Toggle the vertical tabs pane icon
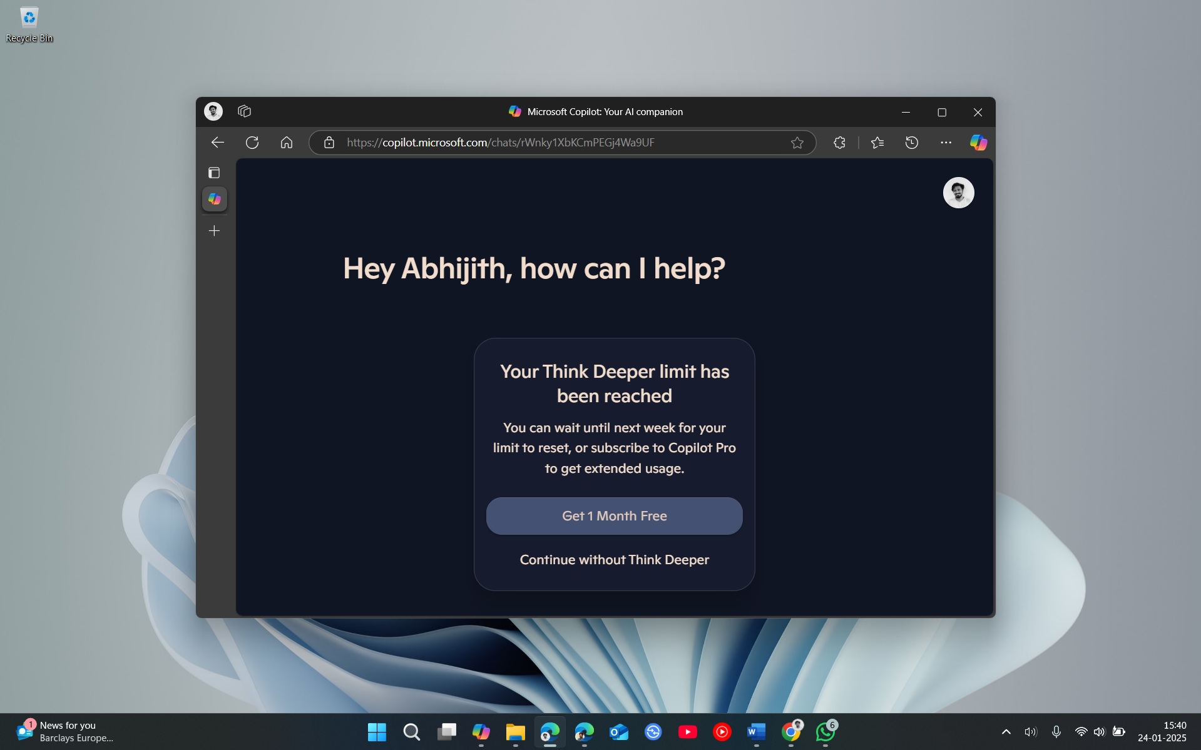Viewport: 1201px width, 750px height. click(214, 173)
